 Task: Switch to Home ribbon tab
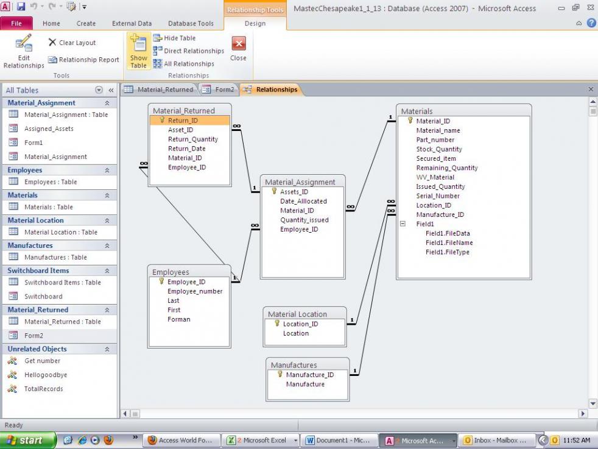51,23
